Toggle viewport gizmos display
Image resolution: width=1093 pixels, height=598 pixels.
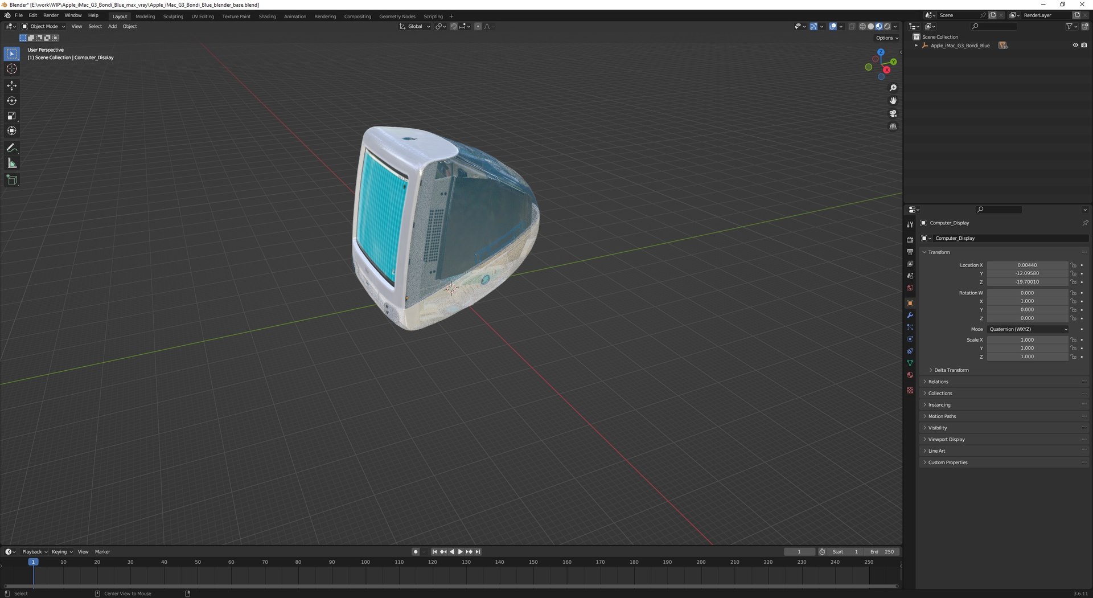[813, 26]
